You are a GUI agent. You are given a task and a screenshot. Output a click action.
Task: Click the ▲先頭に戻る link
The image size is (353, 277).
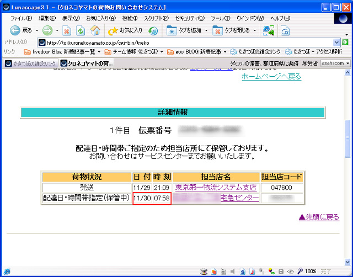click(x=318, y=217)
